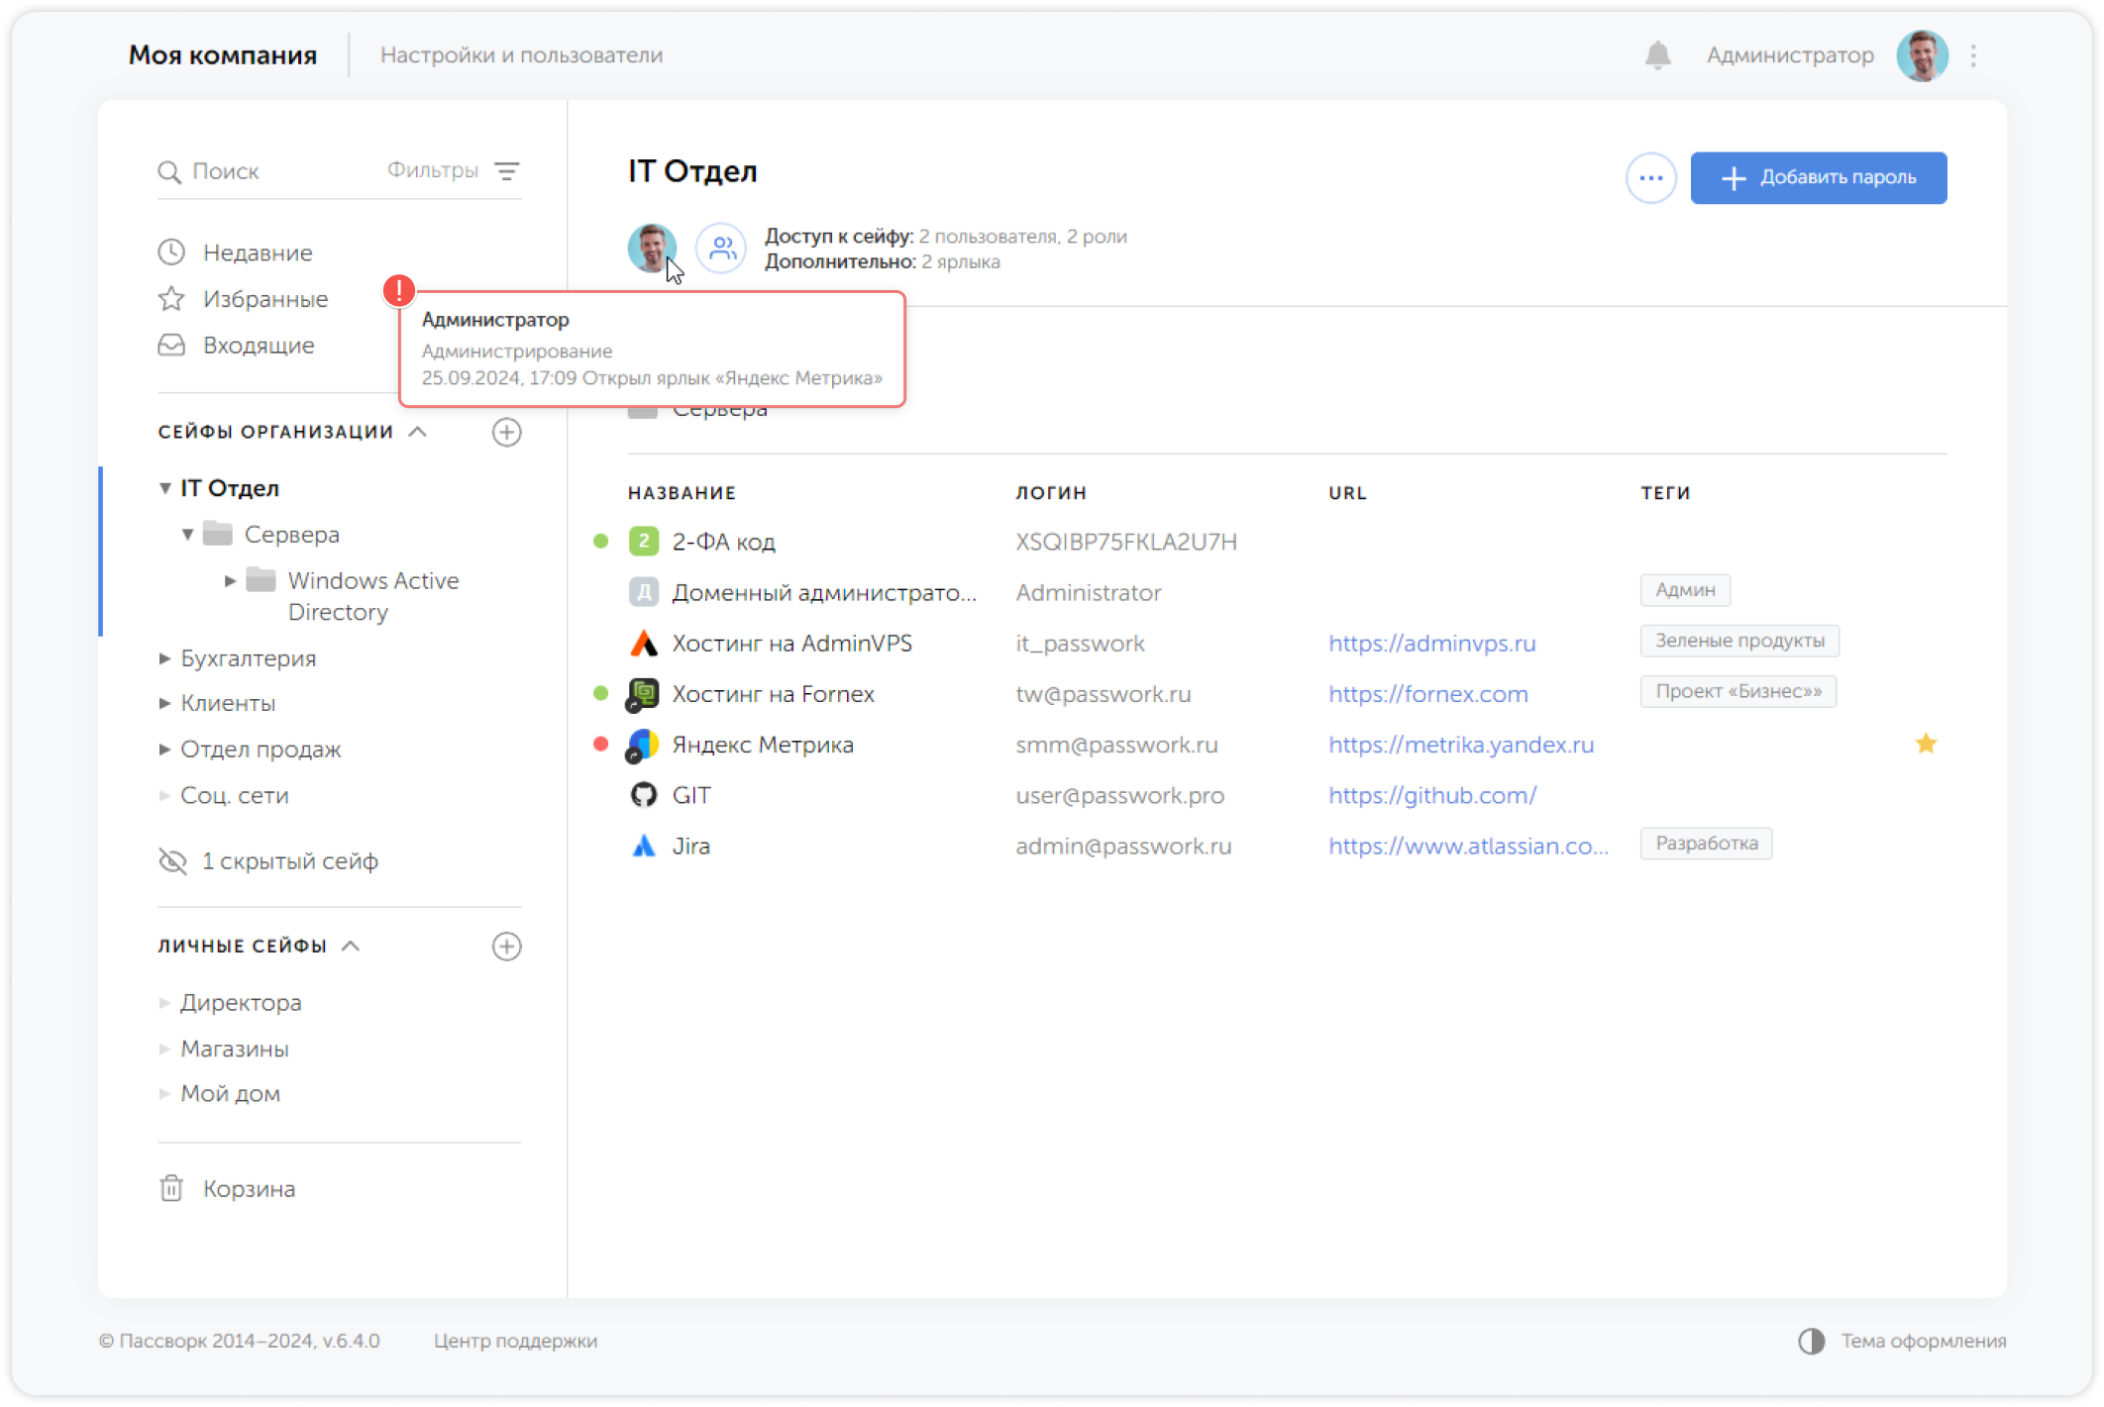Open the three-dot vault actions button
Viewport: 2104px width, 1407px height.
pos(1650,178)
